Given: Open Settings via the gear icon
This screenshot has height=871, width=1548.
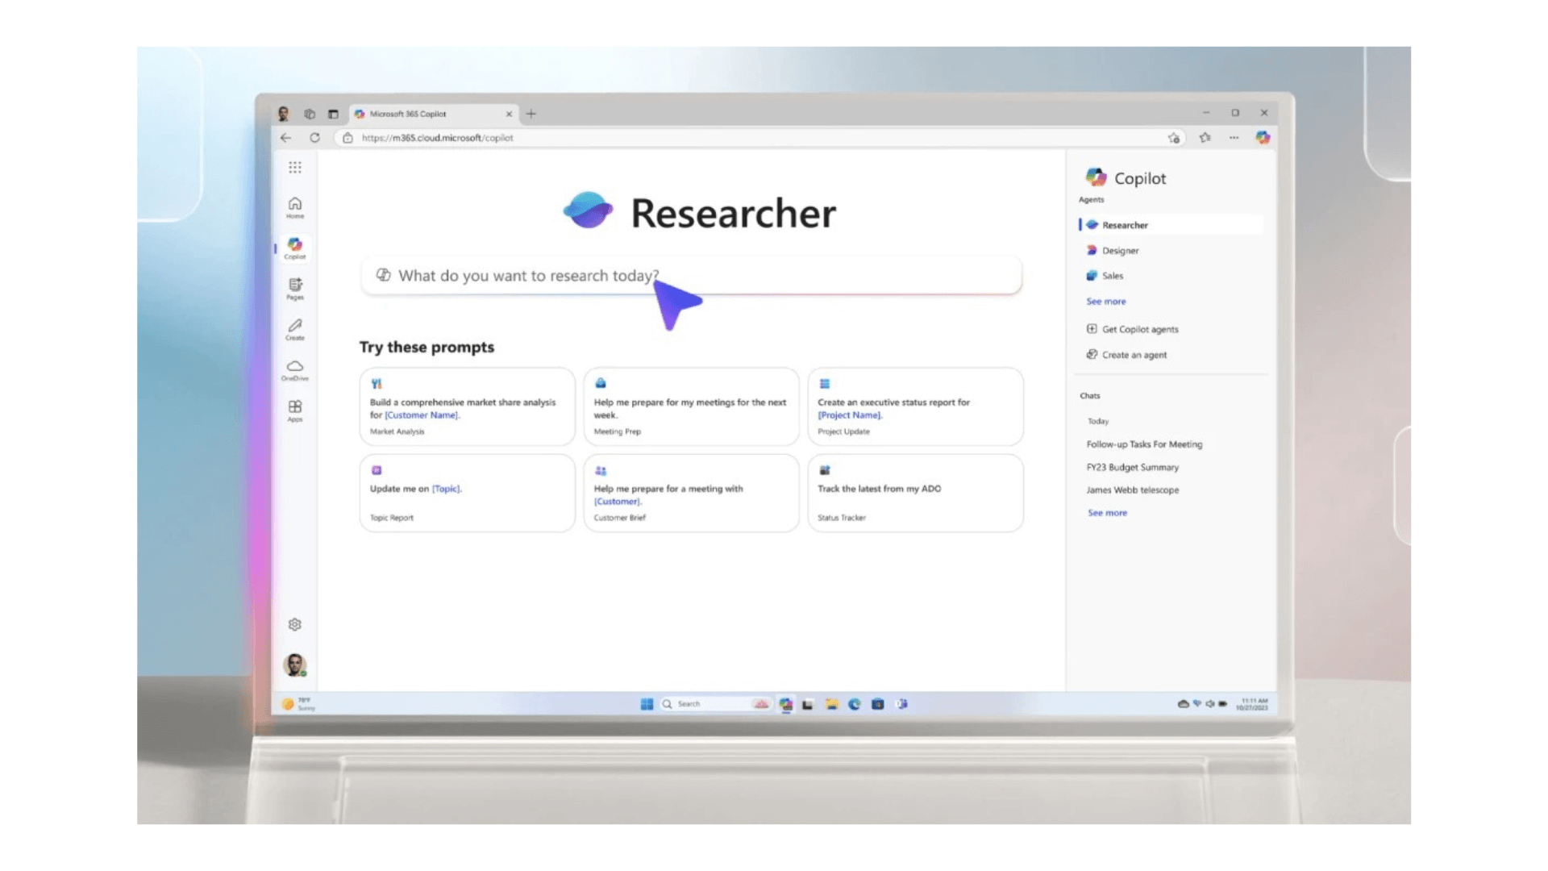Looking at the screenshot, I should 294,623.
